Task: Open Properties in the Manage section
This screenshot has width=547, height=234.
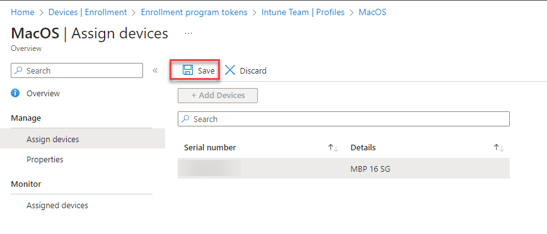Action: (x=45, y=160)
